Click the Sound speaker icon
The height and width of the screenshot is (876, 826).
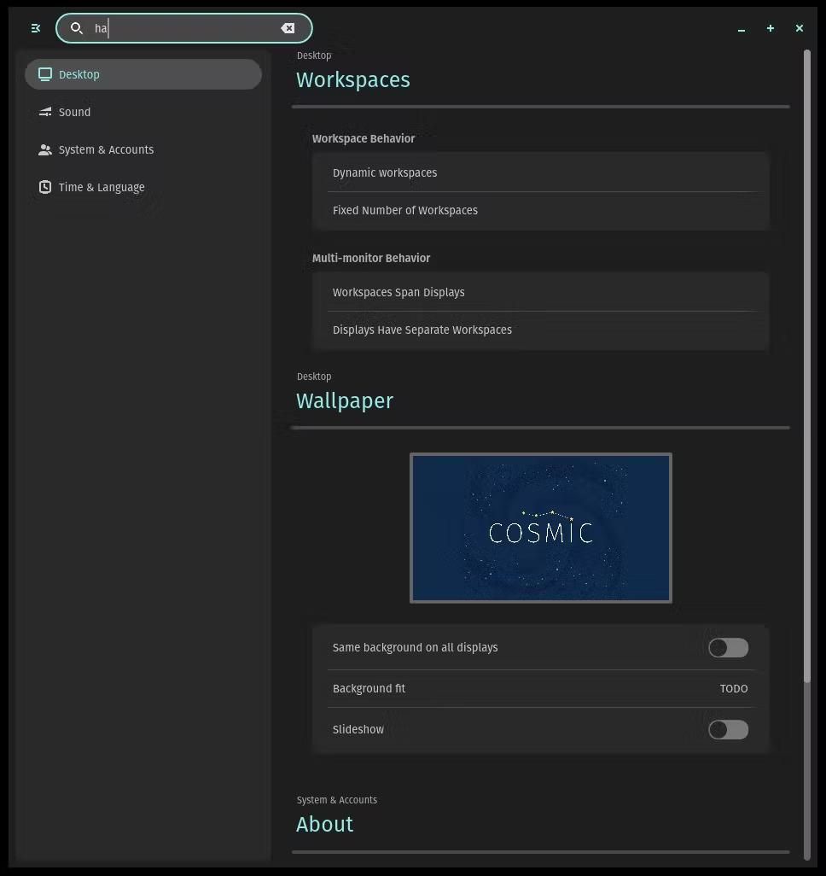pyautogui.click(x=45, y=112)
